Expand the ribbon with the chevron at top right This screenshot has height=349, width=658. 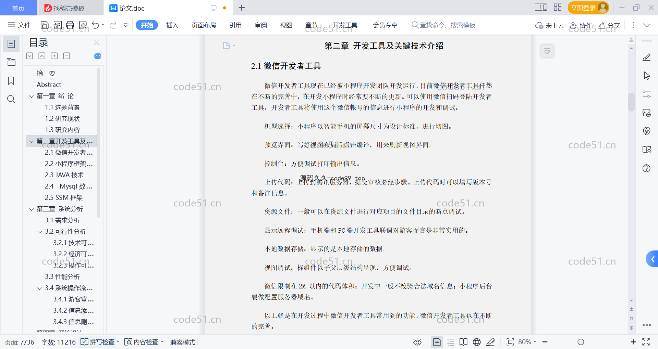[x=646, y=25]
